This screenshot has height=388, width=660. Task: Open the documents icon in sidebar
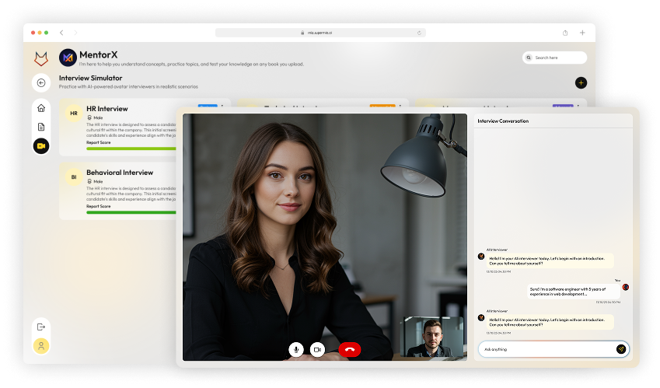(x=41, y=127)
